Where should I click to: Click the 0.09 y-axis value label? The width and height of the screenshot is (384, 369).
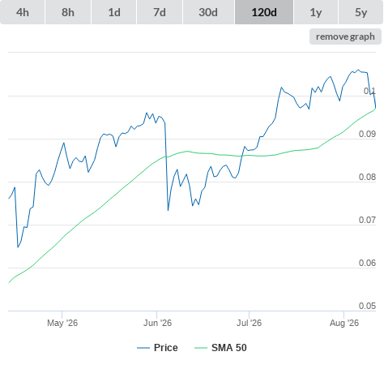tap(367, 134)
